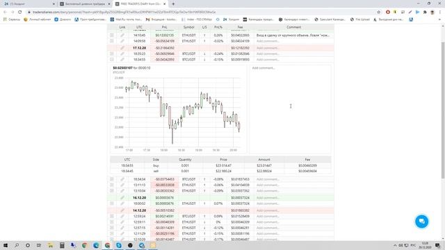The width and height of the screenshot is (445, 250).
Task: Open the 'Index - FSD-CRMApi' bookmark
Action: click(x=197, y=19)
